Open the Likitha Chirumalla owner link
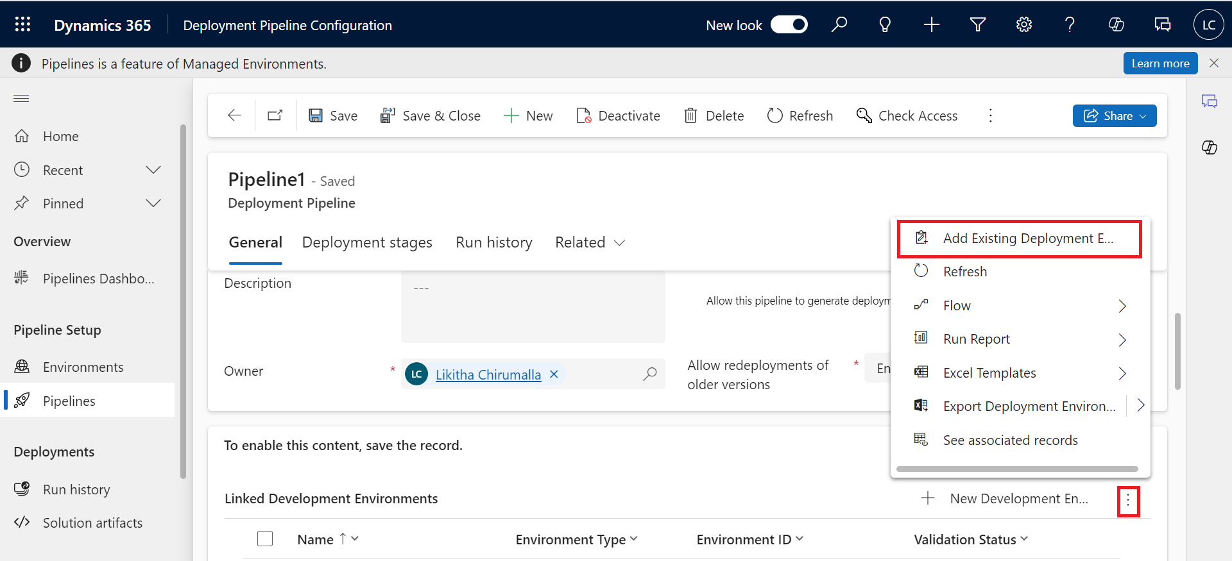Screen dimensions: 1232x561 coord(488,374)
